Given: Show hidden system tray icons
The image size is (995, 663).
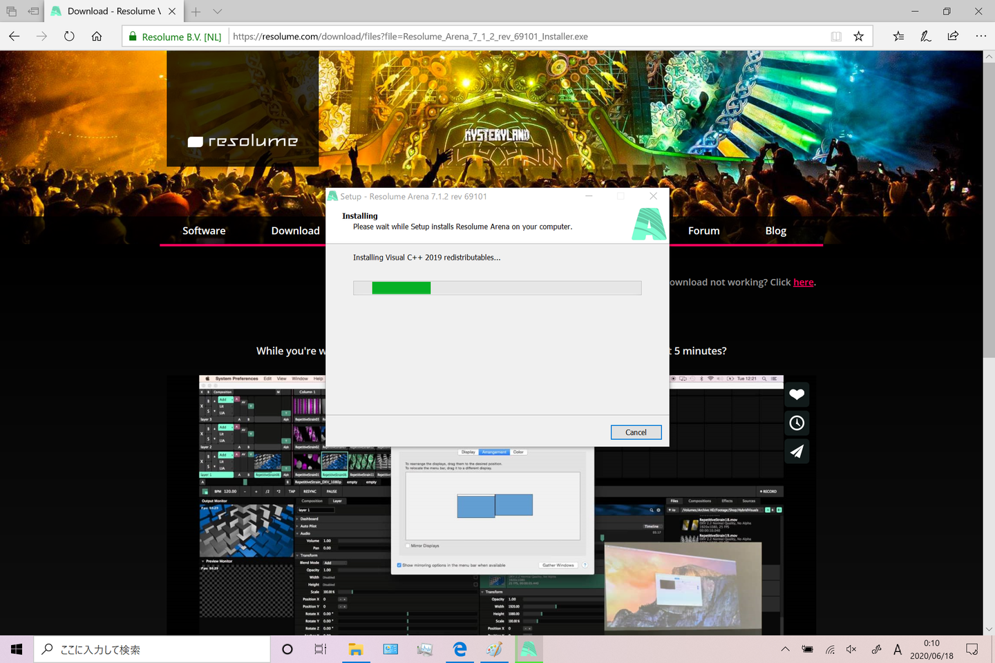Looking at the screenshot, I should (785, 649).
